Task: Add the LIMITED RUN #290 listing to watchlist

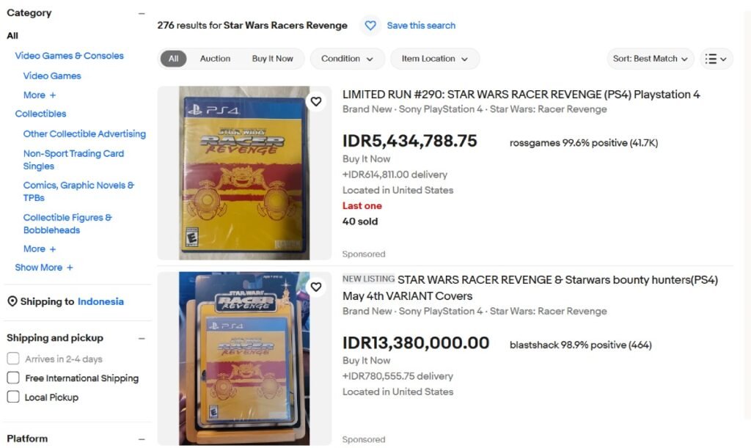Action: click(x=316, y=102)
